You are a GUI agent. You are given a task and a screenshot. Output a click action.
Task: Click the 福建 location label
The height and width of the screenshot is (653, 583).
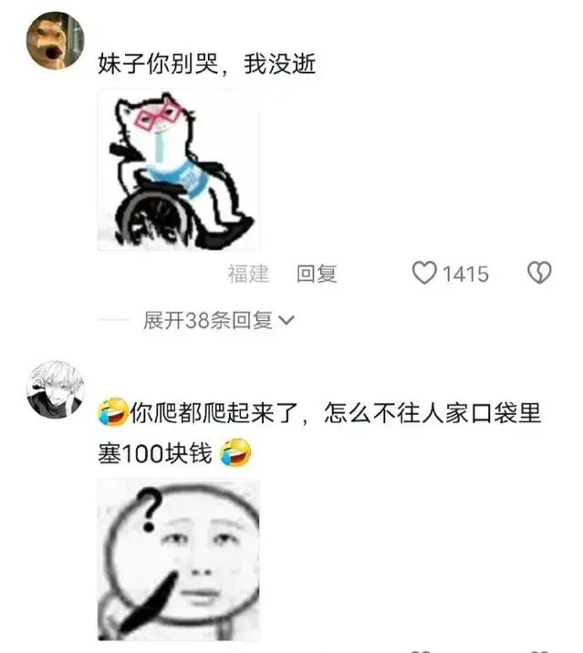pos(248,274)
